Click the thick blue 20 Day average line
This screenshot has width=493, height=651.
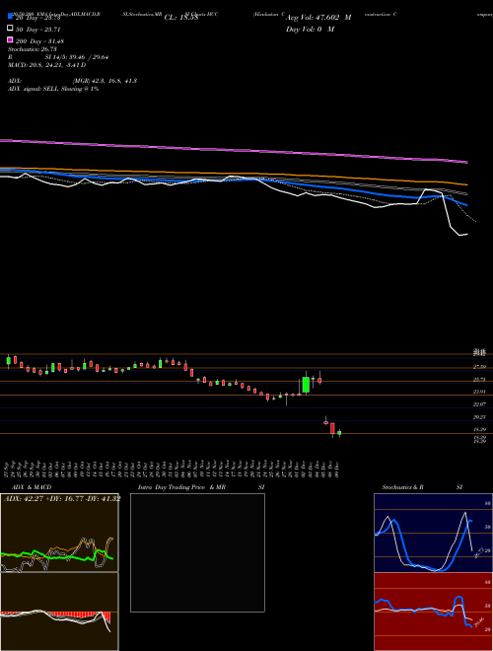pos(234,180)
